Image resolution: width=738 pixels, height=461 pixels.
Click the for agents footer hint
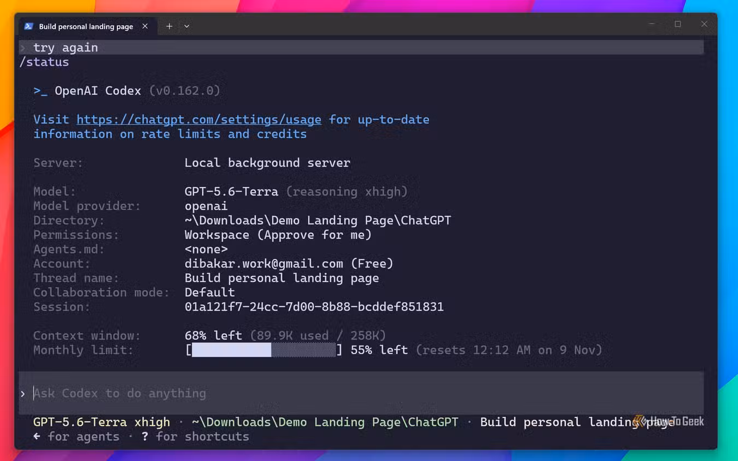(77, 437)
